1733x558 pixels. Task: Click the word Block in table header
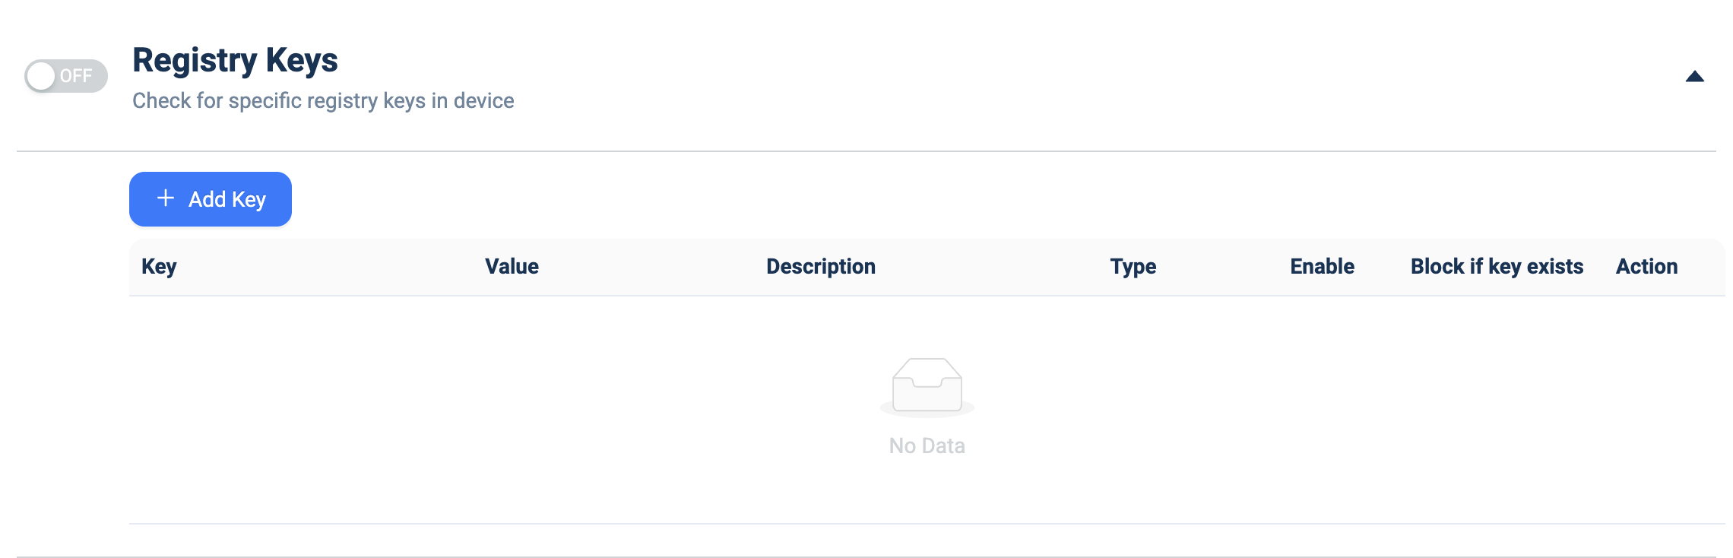tap(1437, 267)
